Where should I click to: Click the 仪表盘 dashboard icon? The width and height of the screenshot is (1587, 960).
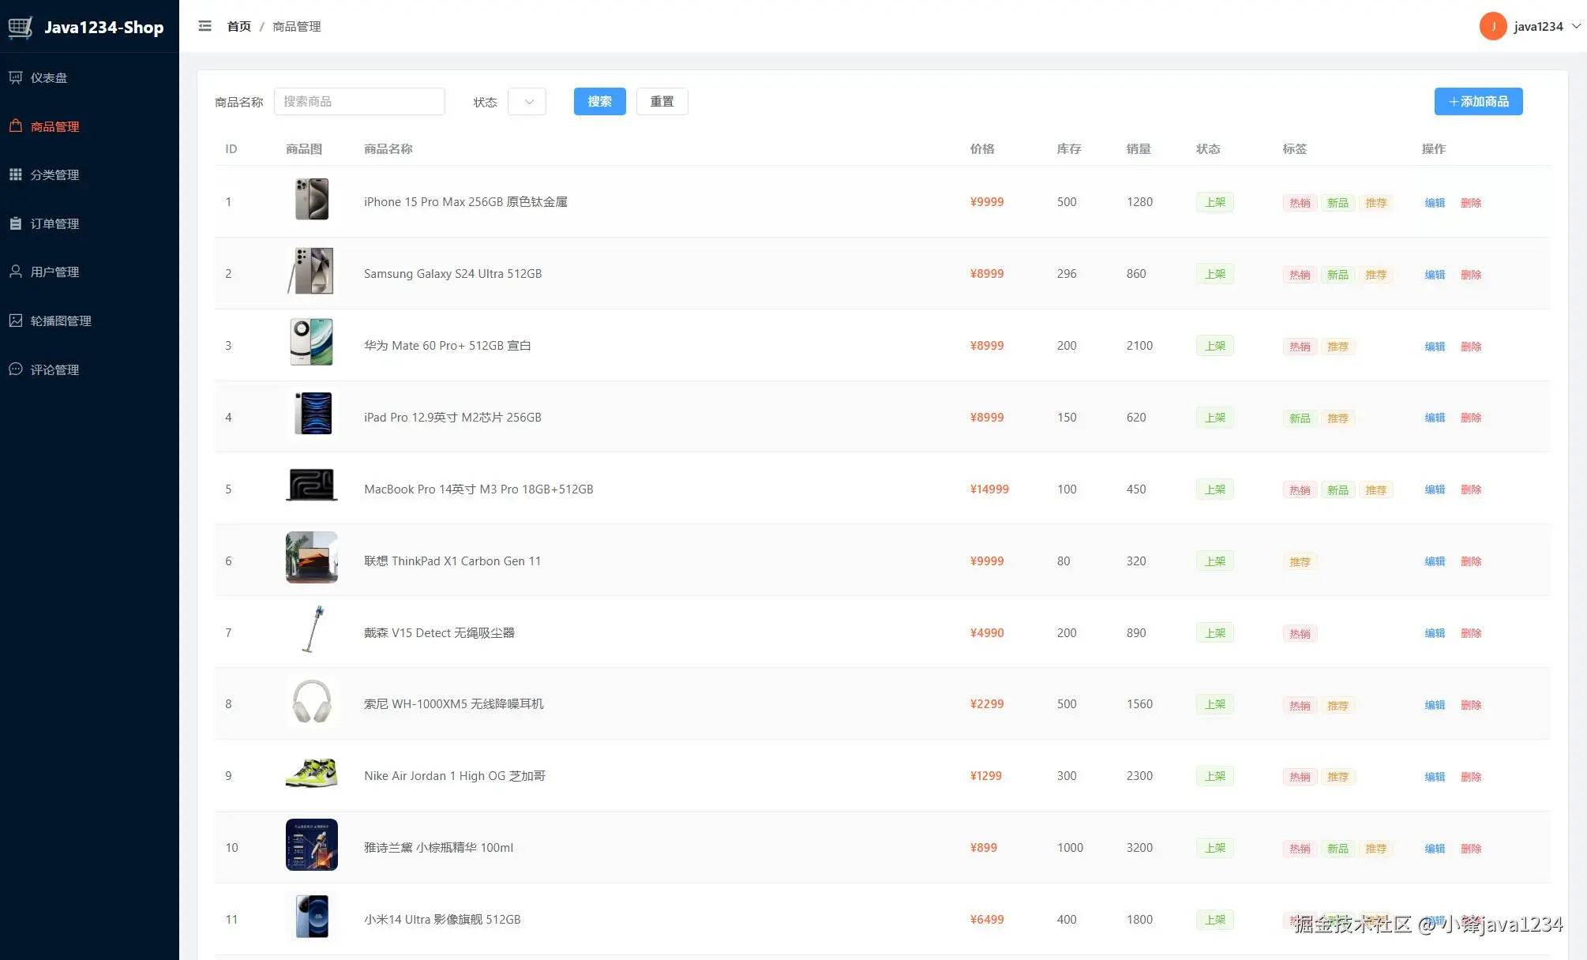pos(16,77)
